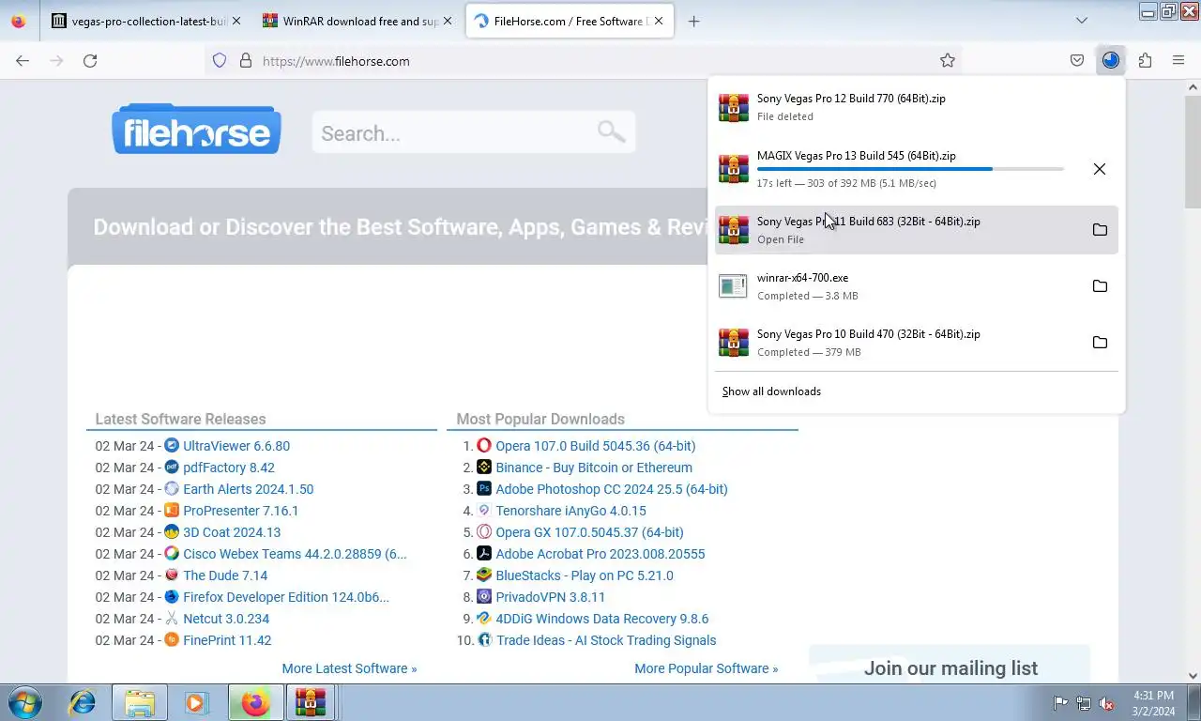Click More Popular Software link
Viewport: 1201px width, 721px height.
click(707, 668)
